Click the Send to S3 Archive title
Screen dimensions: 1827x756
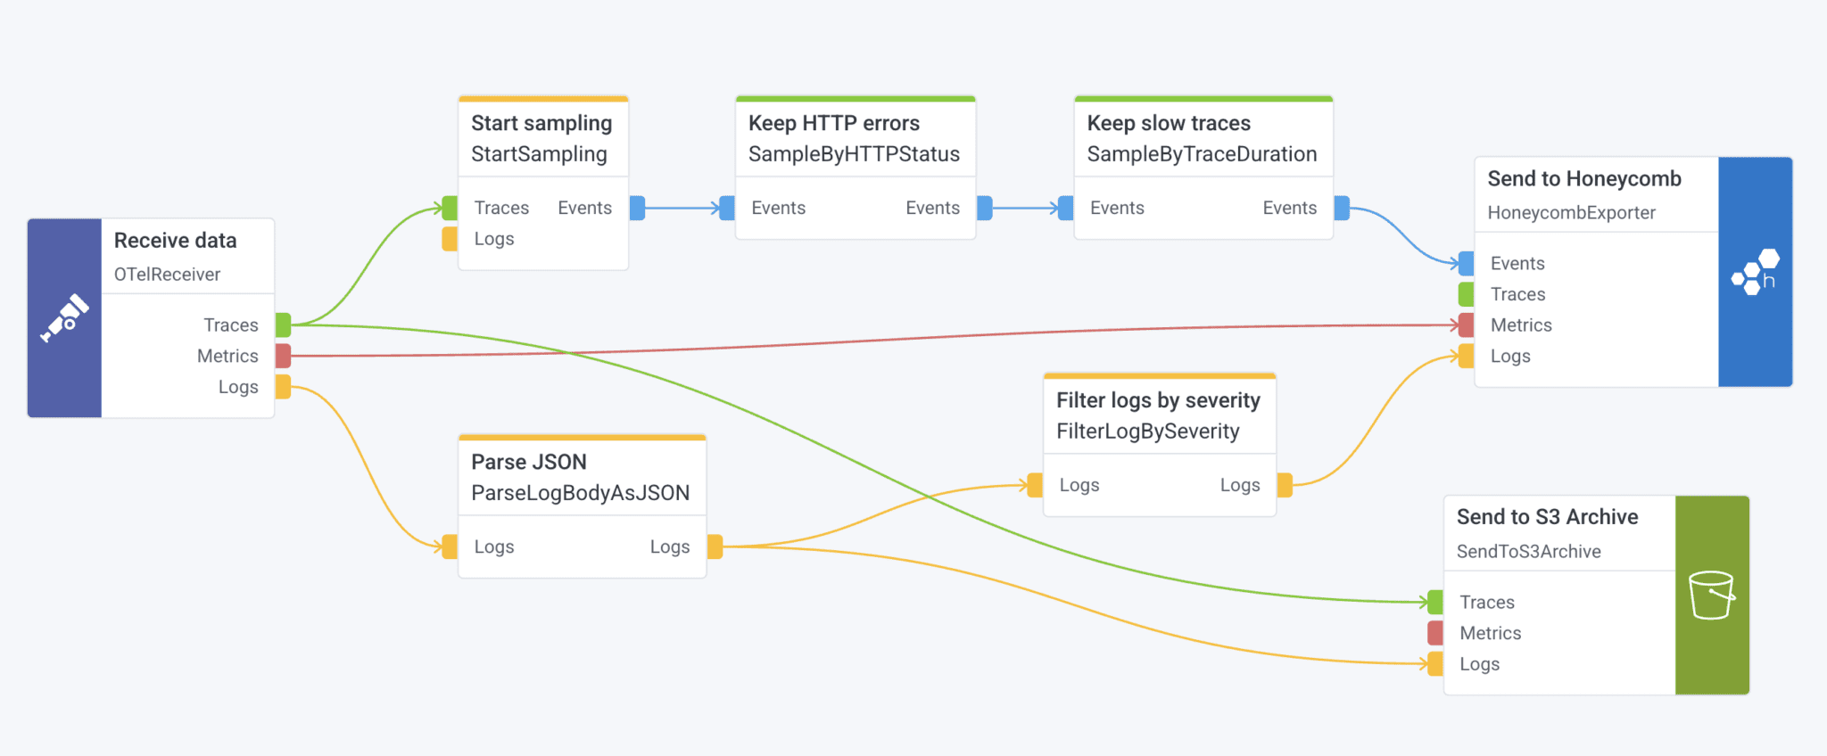(1547, 517)
